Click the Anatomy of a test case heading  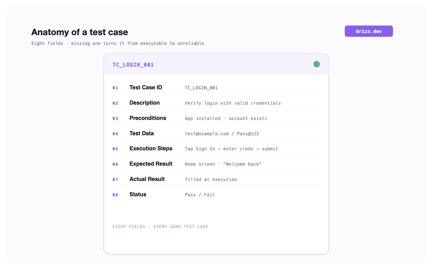[80, 32]
